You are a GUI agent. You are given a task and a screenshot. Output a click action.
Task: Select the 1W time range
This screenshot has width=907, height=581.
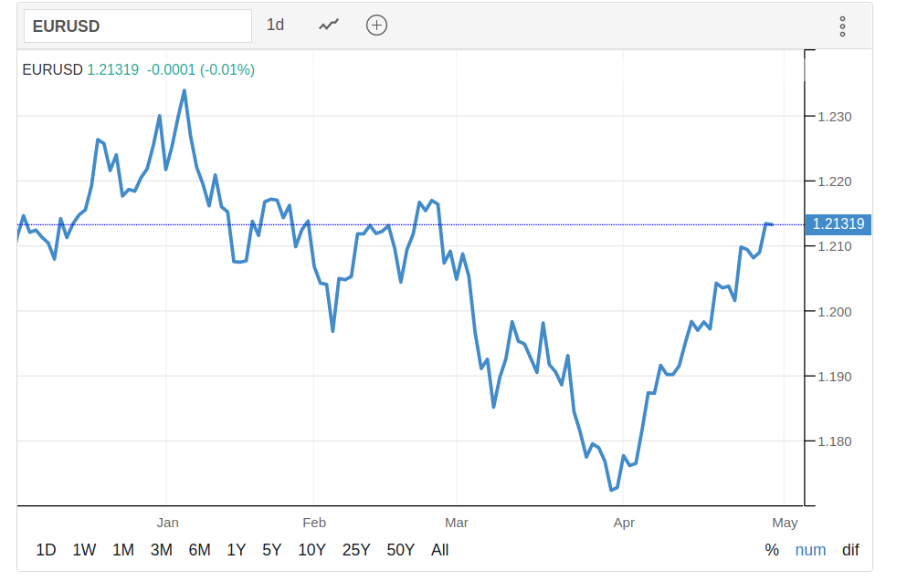coord(84,550)
